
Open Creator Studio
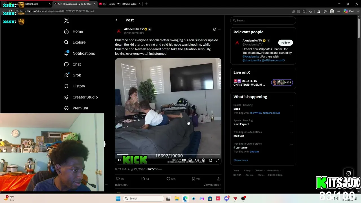pyautogui.click(x=81, y=97)
